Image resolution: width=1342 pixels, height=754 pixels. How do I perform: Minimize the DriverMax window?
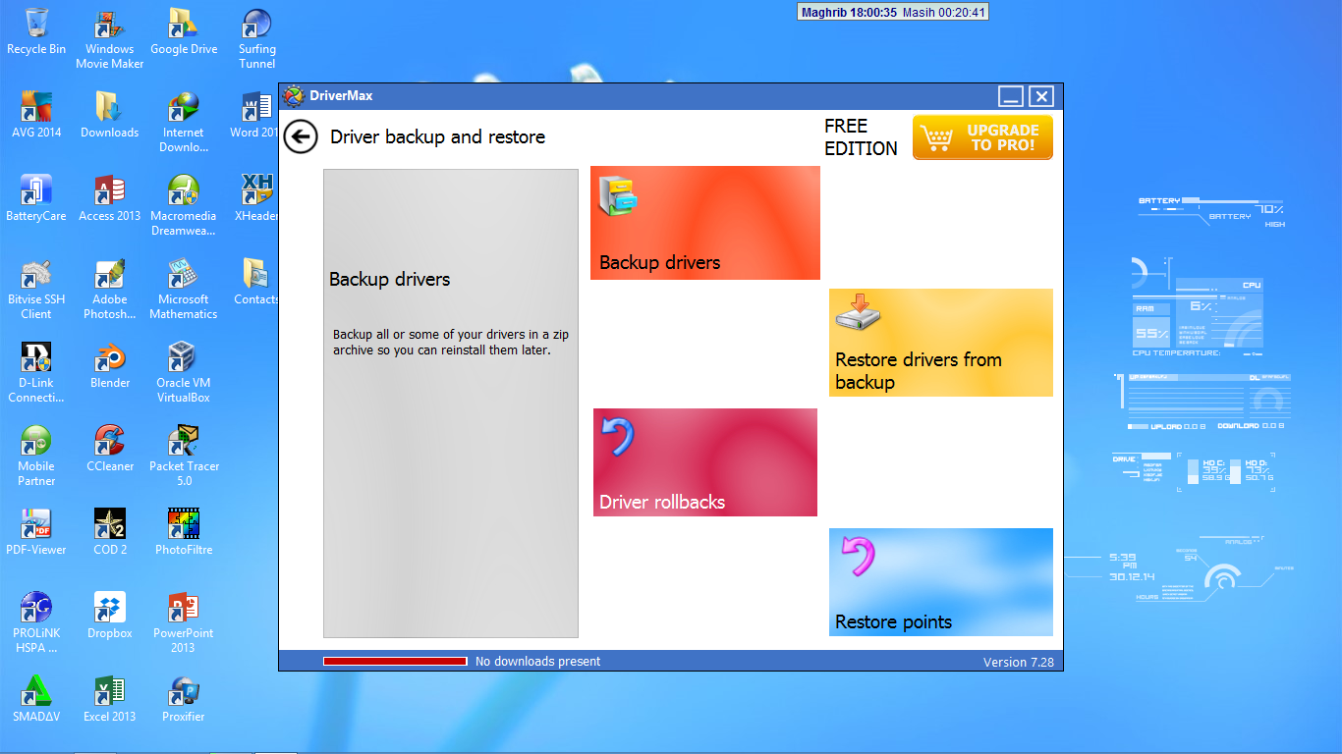pyautogui.click(x=1011, y=96)
